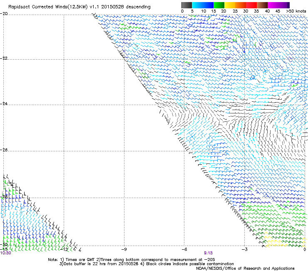
Task: Click latitude axis label '-24'
Action: (4, 103)
